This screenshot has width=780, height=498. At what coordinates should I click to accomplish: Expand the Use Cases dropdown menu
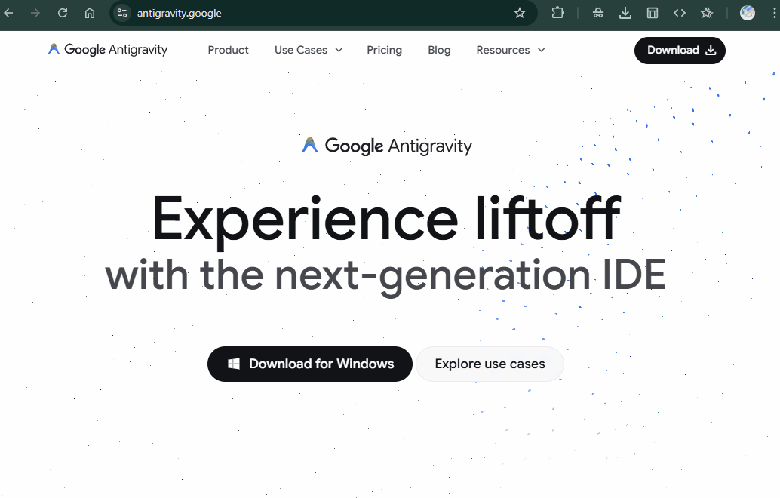[308, 50]
